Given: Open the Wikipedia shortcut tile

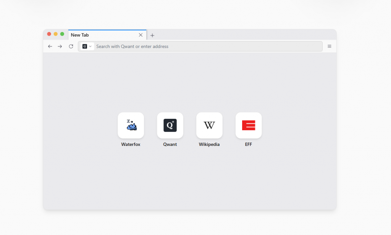Looking at the screenshot, I should [209, 125].
